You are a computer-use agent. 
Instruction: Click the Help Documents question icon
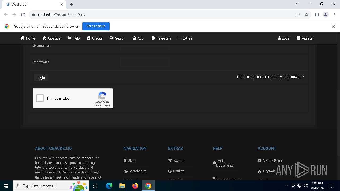[214, 163]
